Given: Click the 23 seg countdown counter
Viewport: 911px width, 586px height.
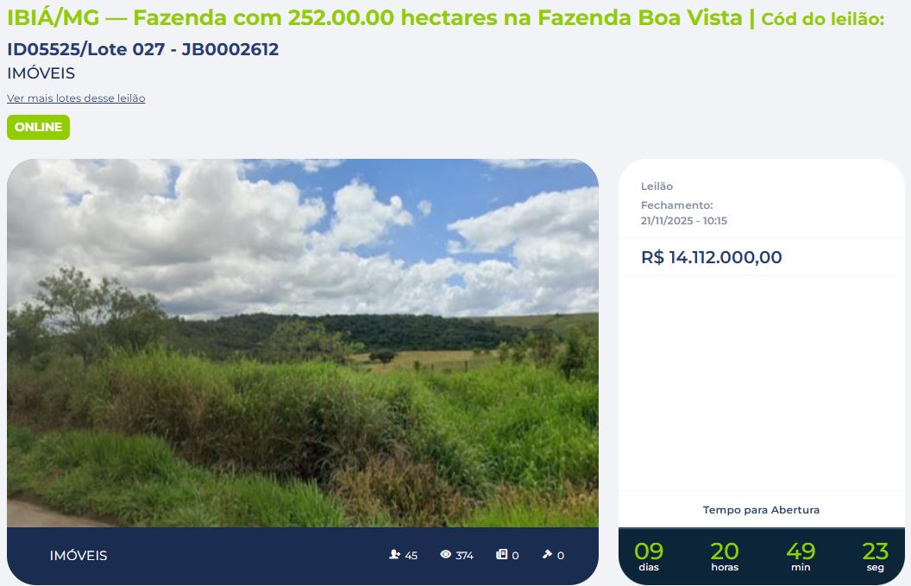Looking at the screenshot, I should tap(875, 557).
